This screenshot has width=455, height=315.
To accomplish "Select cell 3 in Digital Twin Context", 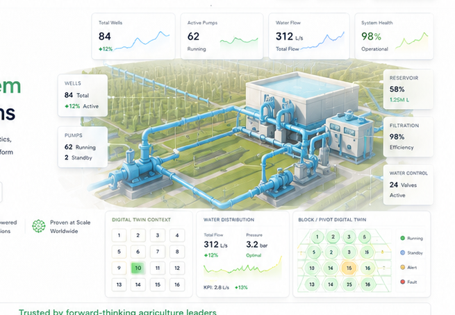I will pyautogui.click(x=158, y=235).
